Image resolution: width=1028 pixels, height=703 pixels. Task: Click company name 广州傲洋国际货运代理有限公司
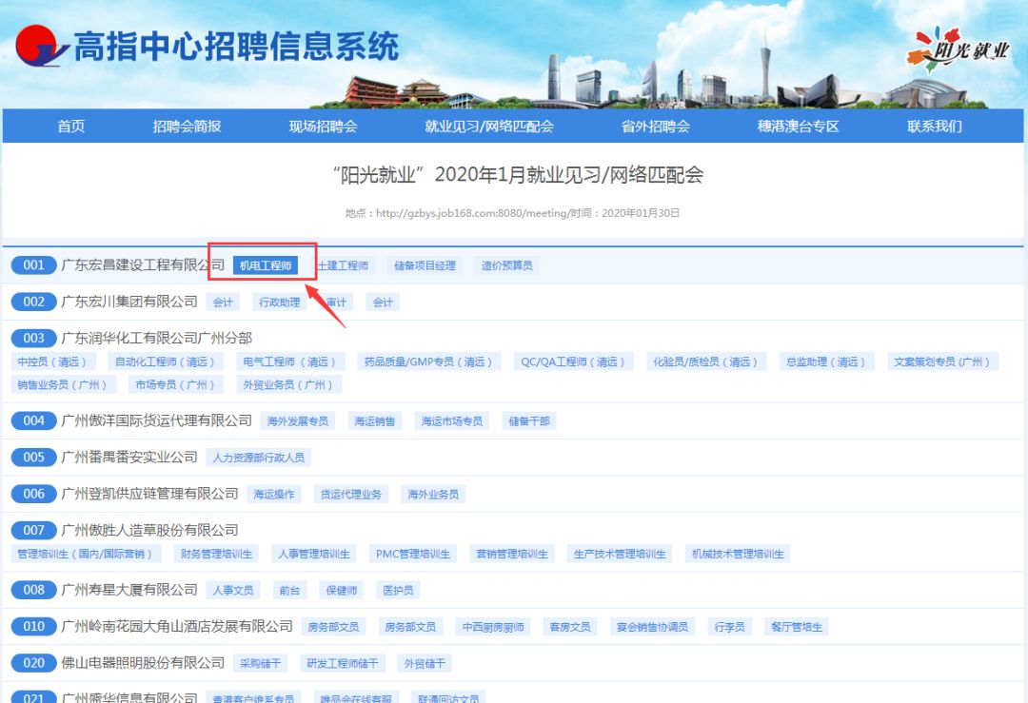(157, 420)
